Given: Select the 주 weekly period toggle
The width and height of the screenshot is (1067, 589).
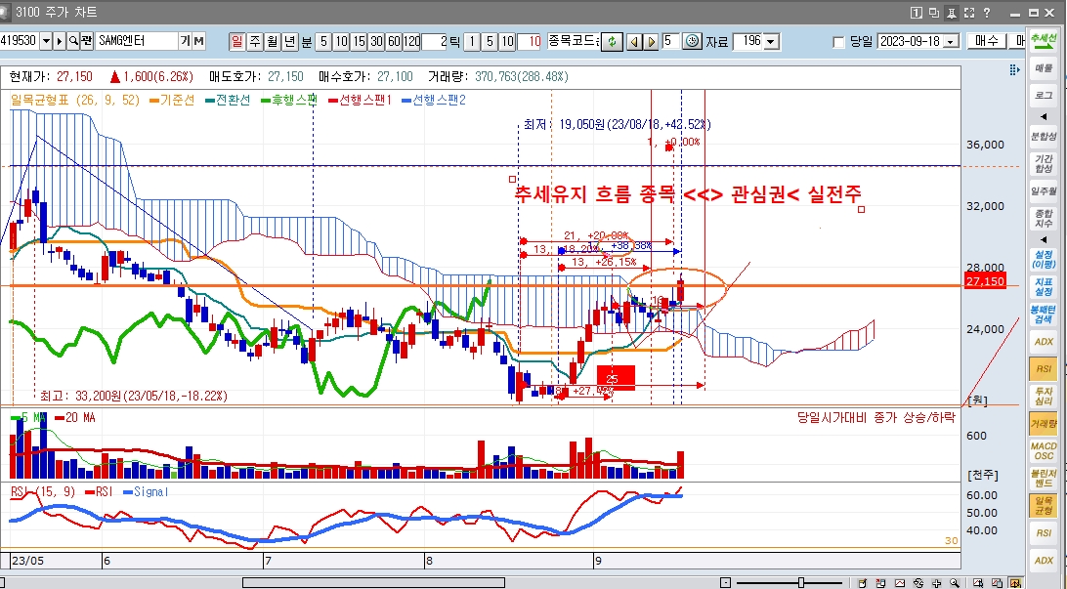Looking at the screenshot, I should click(x=254, y=41).
